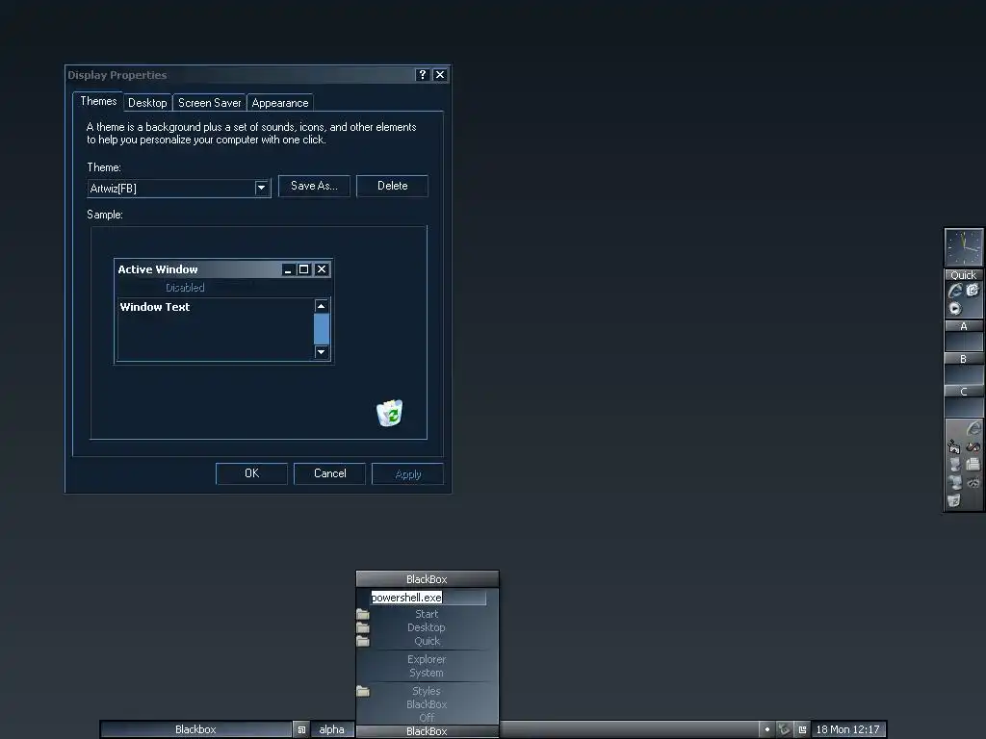
Task: Click the Cancel button
Action: (329, 473)
